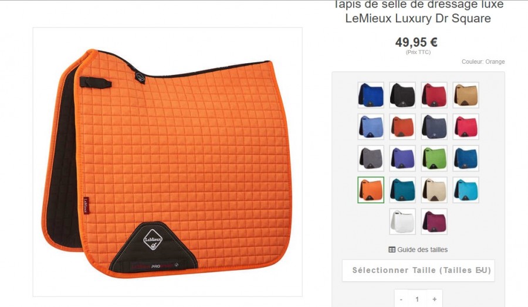This screenshot has width=528, height=307.
Task: Pick the navy saddle pad color
Action: click(434, 127)
